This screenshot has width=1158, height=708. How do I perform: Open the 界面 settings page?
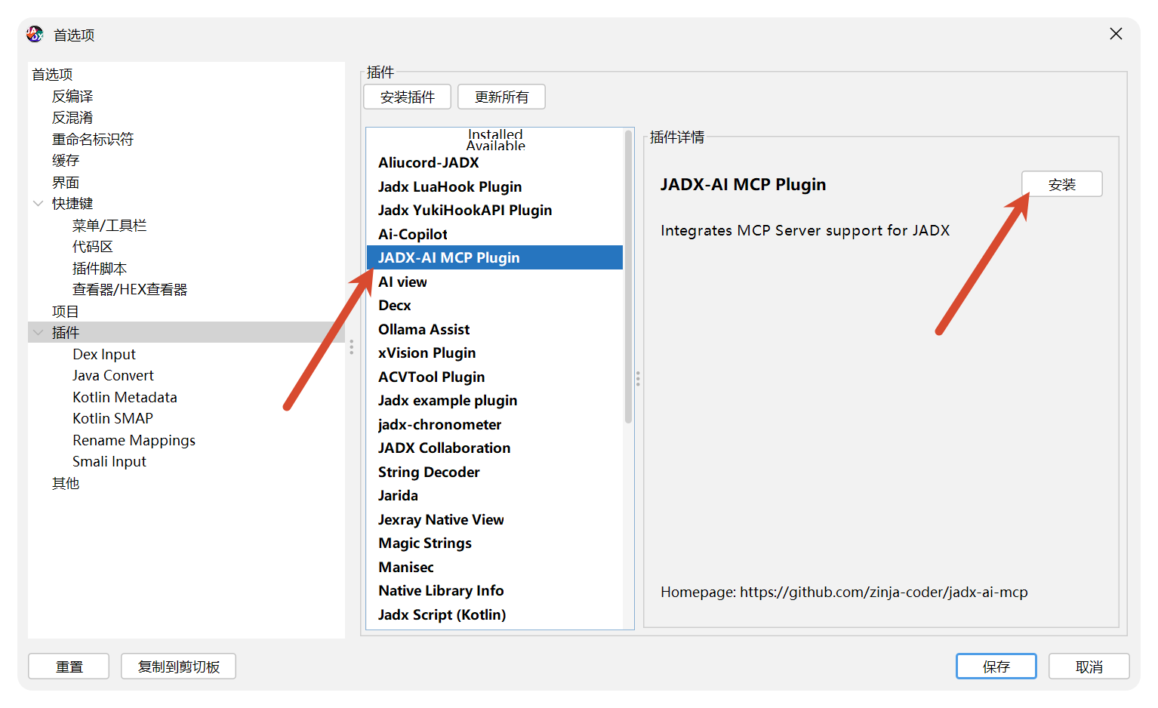click(66, 183)
